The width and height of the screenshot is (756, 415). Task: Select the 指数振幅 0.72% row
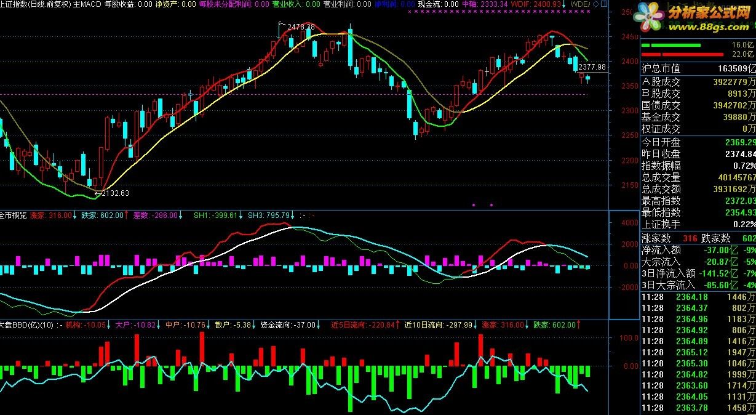[x=698, y=166]
